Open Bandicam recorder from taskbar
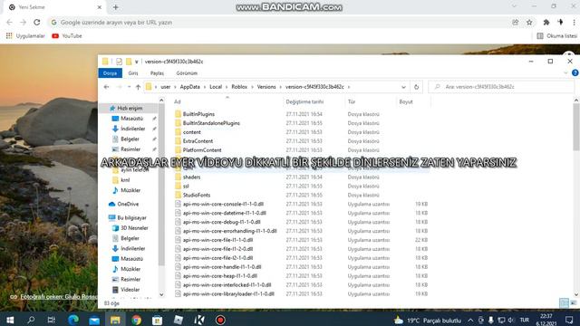580x326 pixels. 220,320
